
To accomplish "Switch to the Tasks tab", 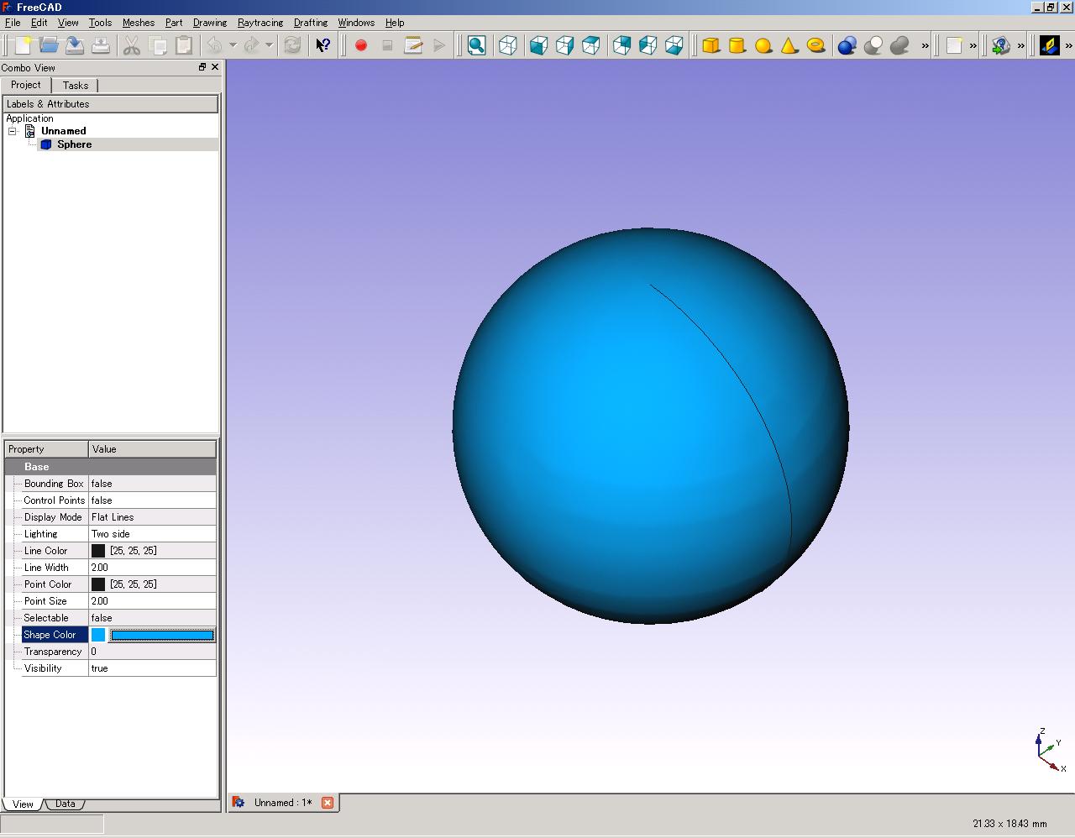I will [x=76, y=86].
